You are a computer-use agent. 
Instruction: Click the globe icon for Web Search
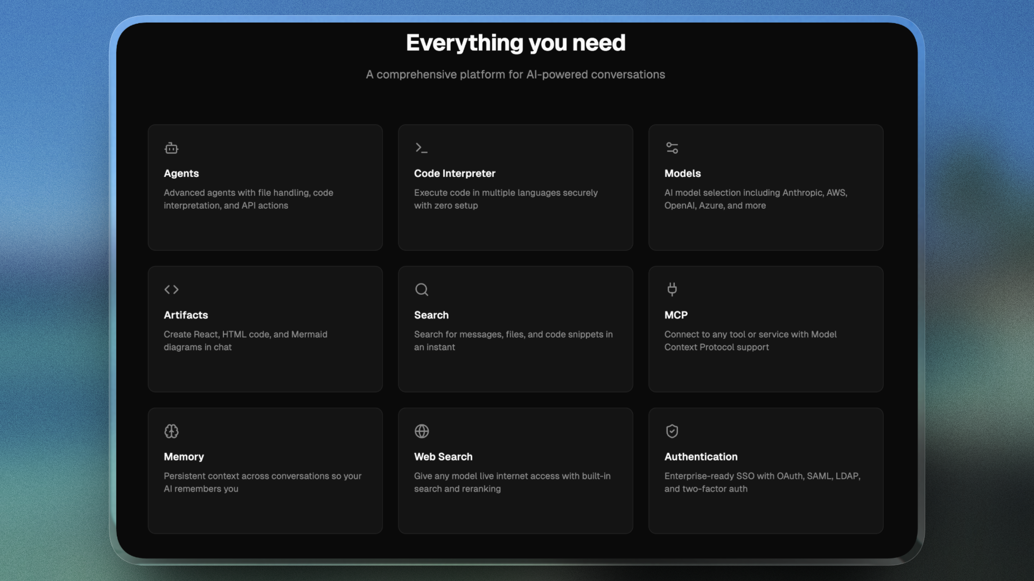pyautogui.click(x=422, y=431)
